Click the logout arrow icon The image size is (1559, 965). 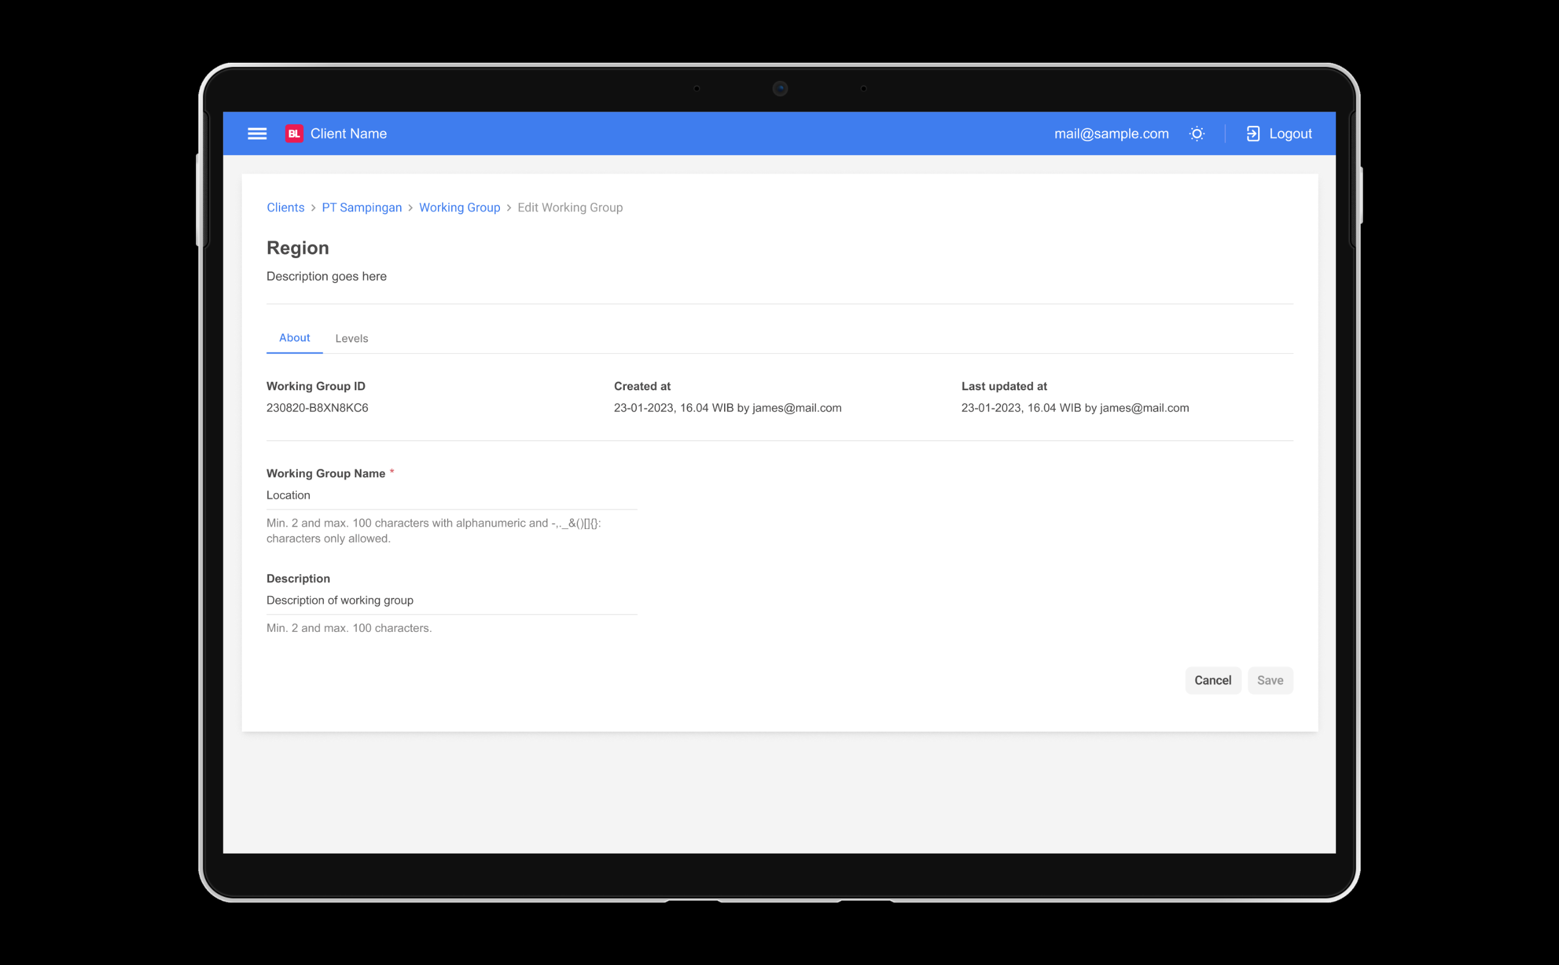click(1253, 133)
